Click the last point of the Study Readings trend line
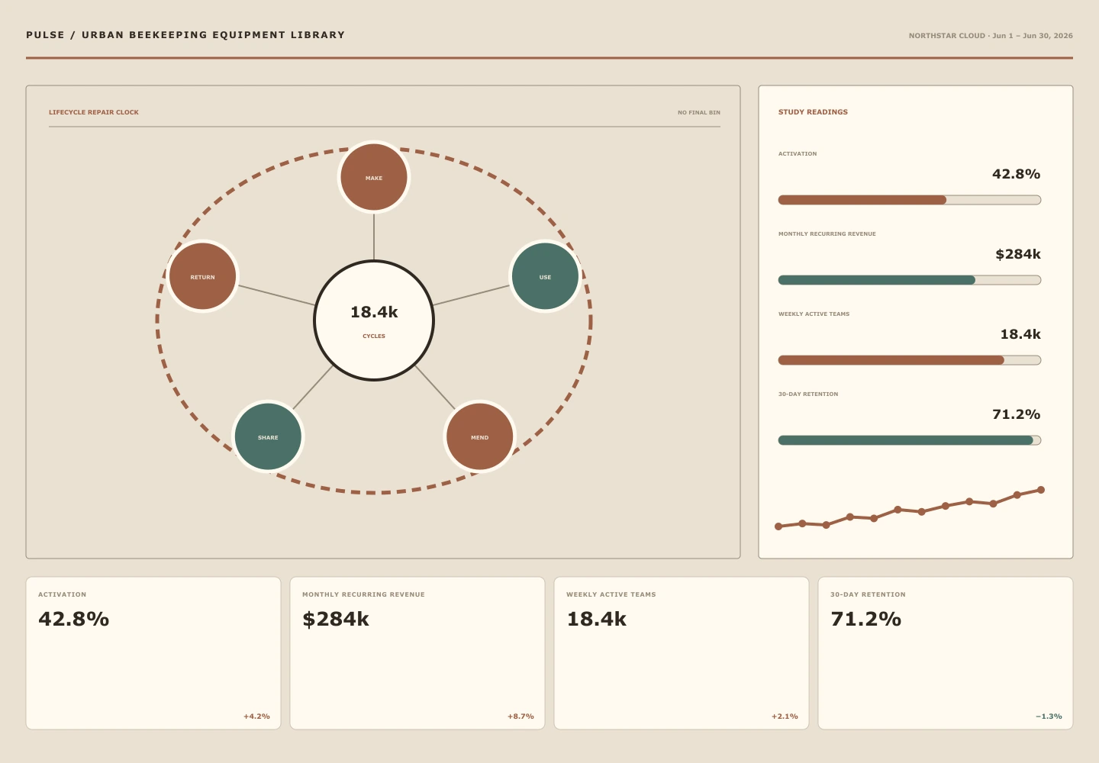Screen dimensions: 1099x763 (1040, 490)
